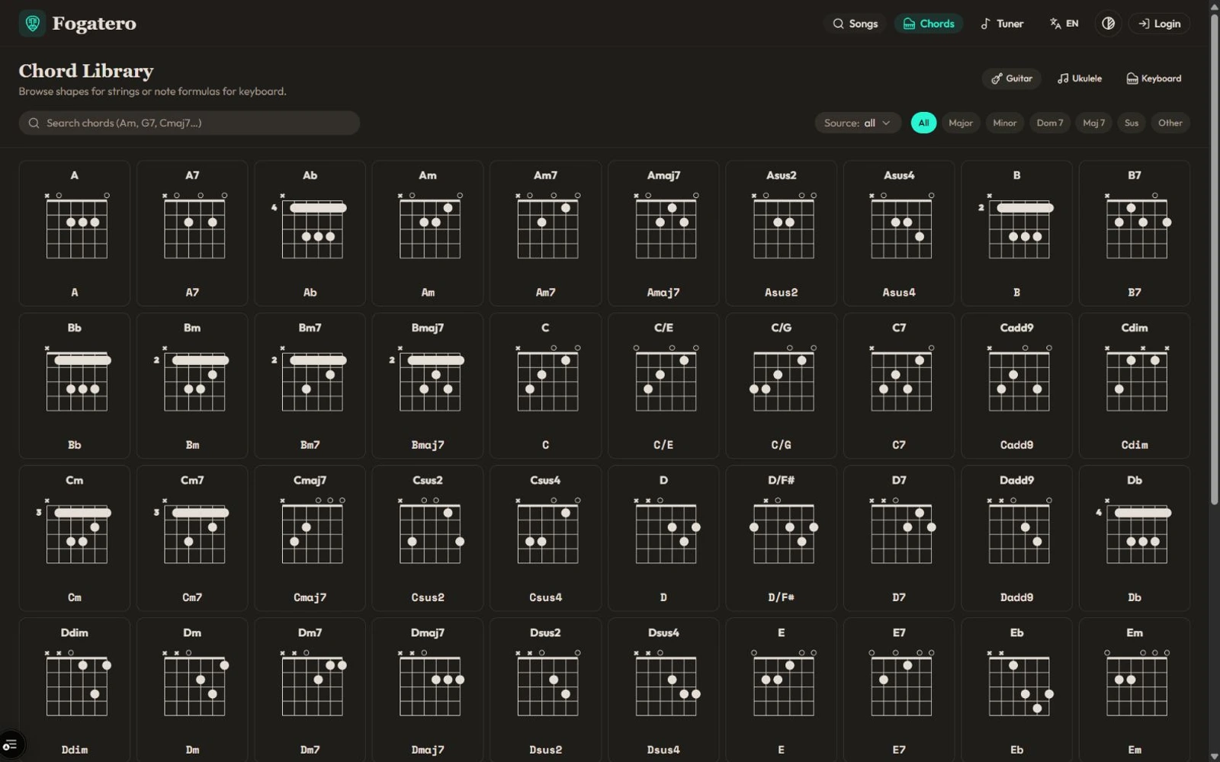Screen dimensions: 1220x762
Task: Filter chords by Other
Action: [1170, 123]
